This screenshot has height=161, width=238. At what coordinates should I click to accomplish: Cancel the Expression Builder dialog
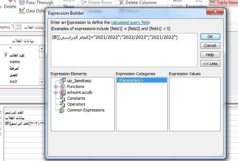tap(210, 45)
